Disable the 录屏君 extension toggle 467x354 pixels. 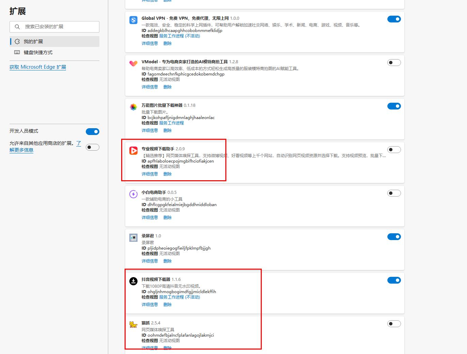click(394, 237)
